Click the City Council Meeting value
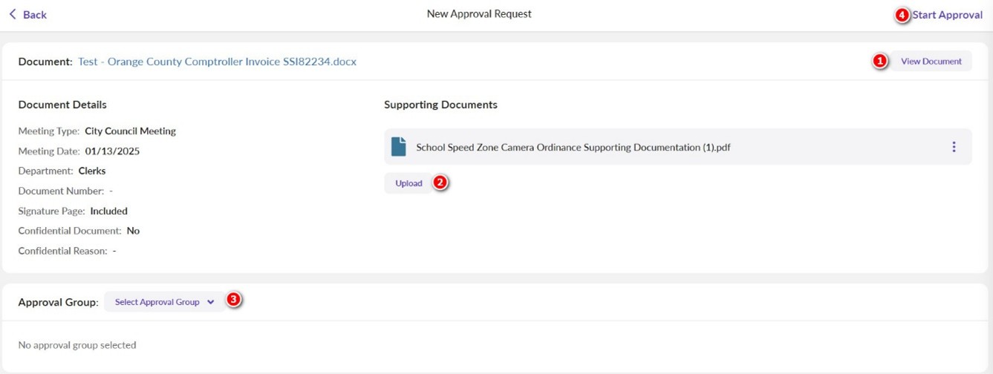This screenshot has width=993, height=374. [130, 131]
